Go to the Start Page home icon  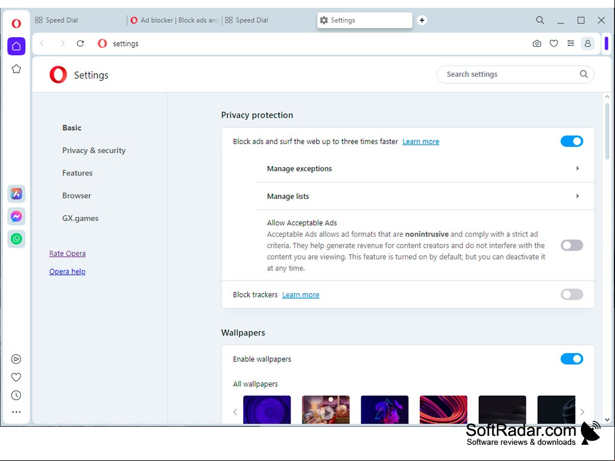tap(16, 46)
